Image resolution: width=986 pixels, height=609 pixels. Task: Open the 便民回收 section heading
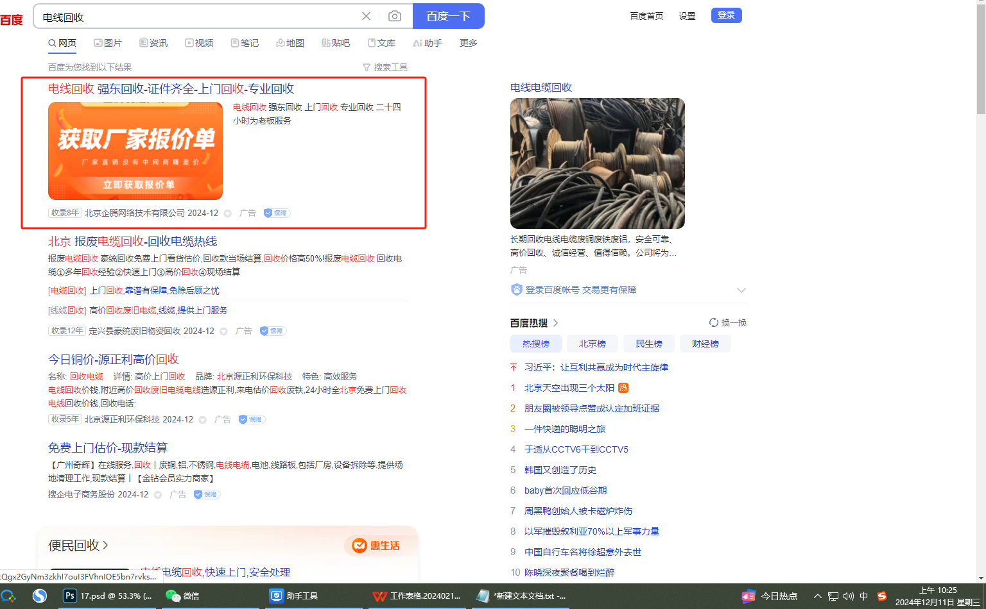(x=78, y=546)
